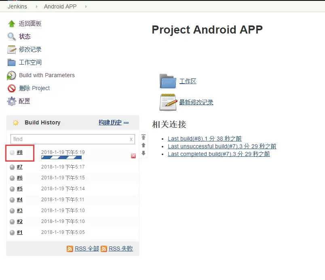Open the Jenkins breadcrumb dropdown arrow
325x280 pixels.
pos(37,6)
